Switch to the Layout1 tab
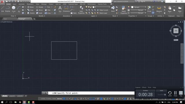 click(12, 96)
